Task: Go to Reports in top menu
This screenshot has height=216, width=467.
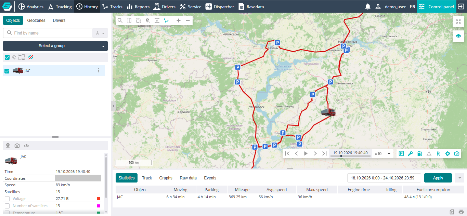Action: [138, 6]
